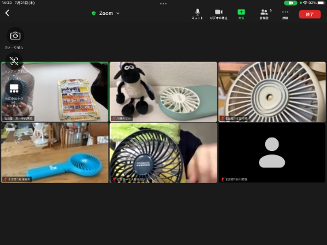Click the green security shield icon
The height and width of the screenshot is (245, 327).
pyautogui.click(x=93, y=13)
